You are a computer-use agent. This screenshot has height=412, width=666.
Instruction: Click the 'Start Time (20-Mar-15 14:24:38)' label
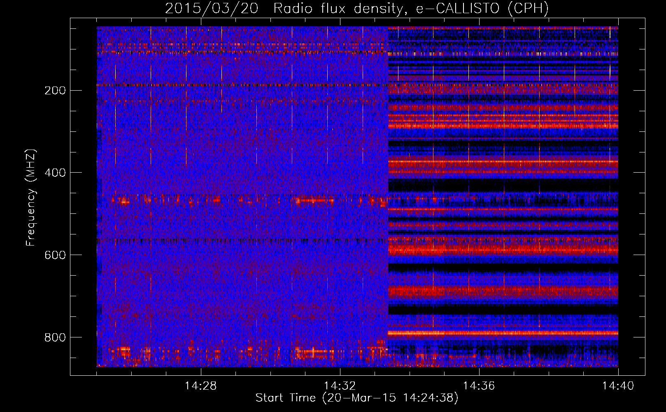coord(357,398)
